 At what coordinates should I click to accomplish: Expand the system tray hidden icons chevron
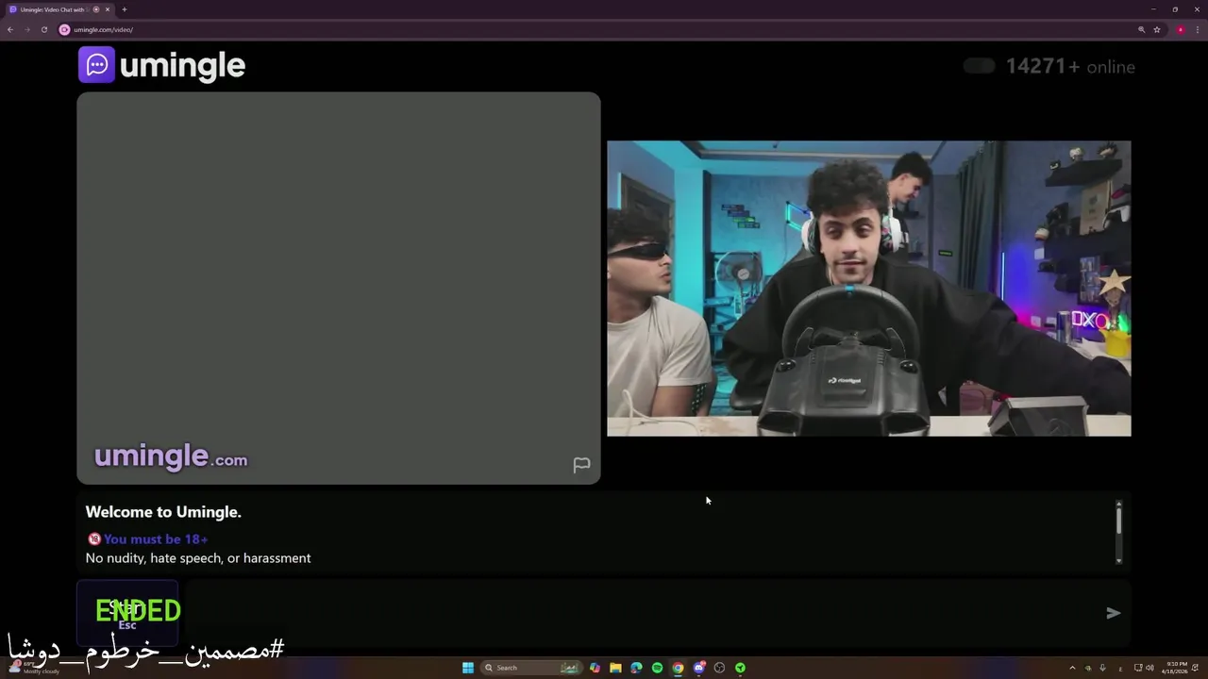click(x=1072, y=668)
